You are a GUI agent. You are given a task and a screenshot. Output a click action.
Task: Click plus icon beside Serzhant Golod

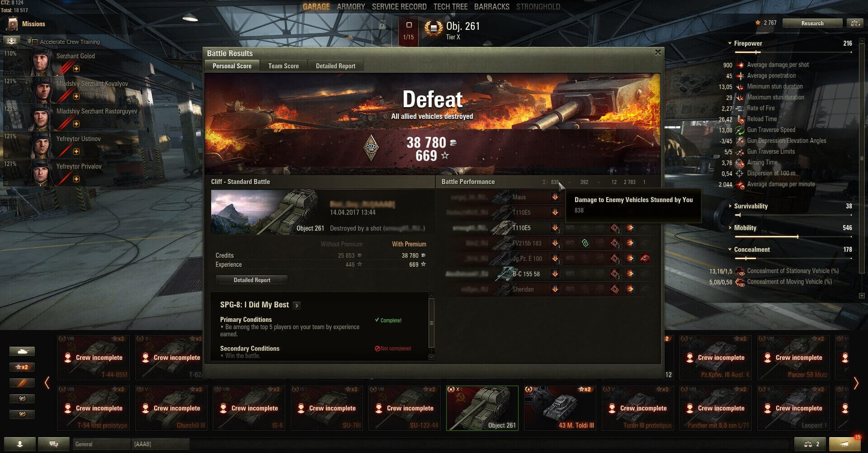click(76, 69)
